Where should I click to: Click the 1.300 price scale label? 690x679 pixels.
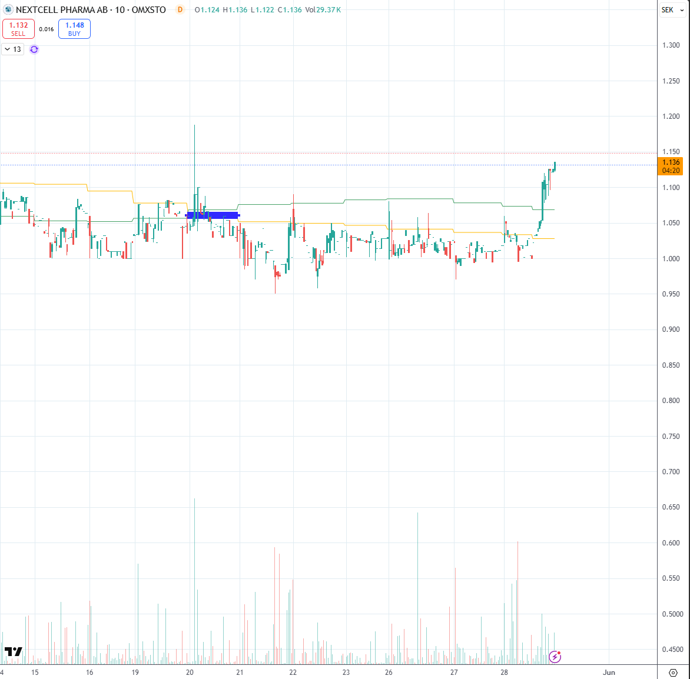coord(671,45)
